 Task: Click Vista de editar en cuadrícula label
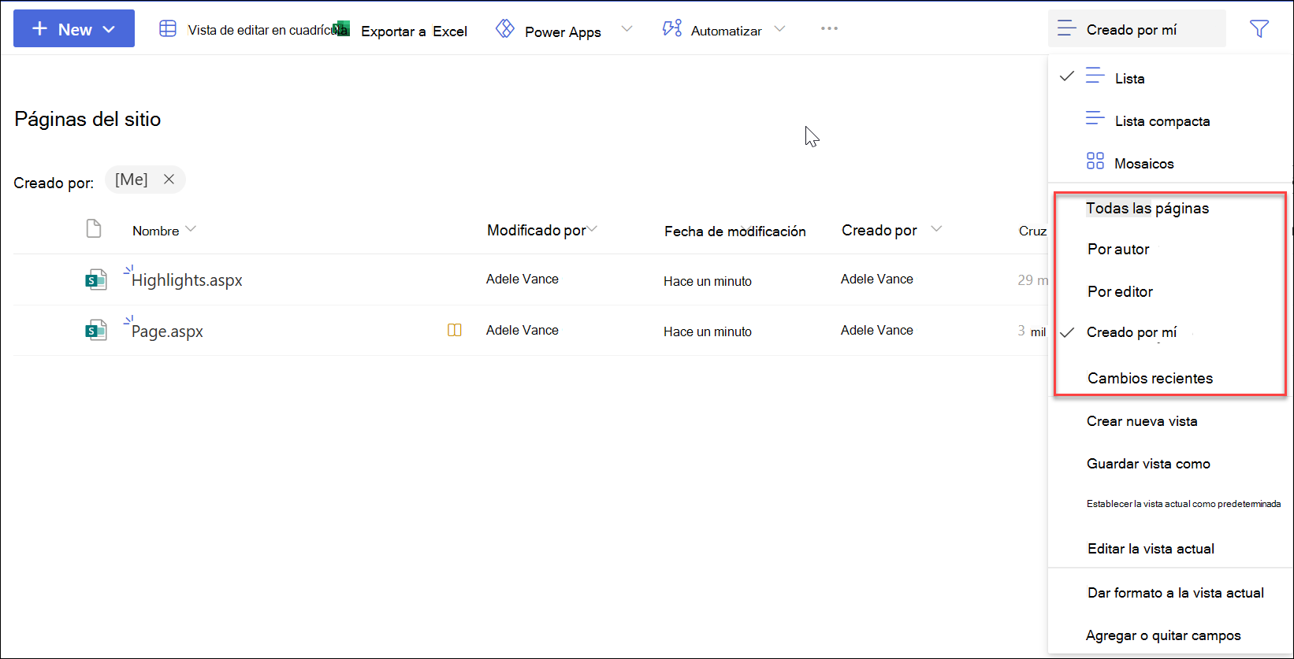tap(266, 30)
